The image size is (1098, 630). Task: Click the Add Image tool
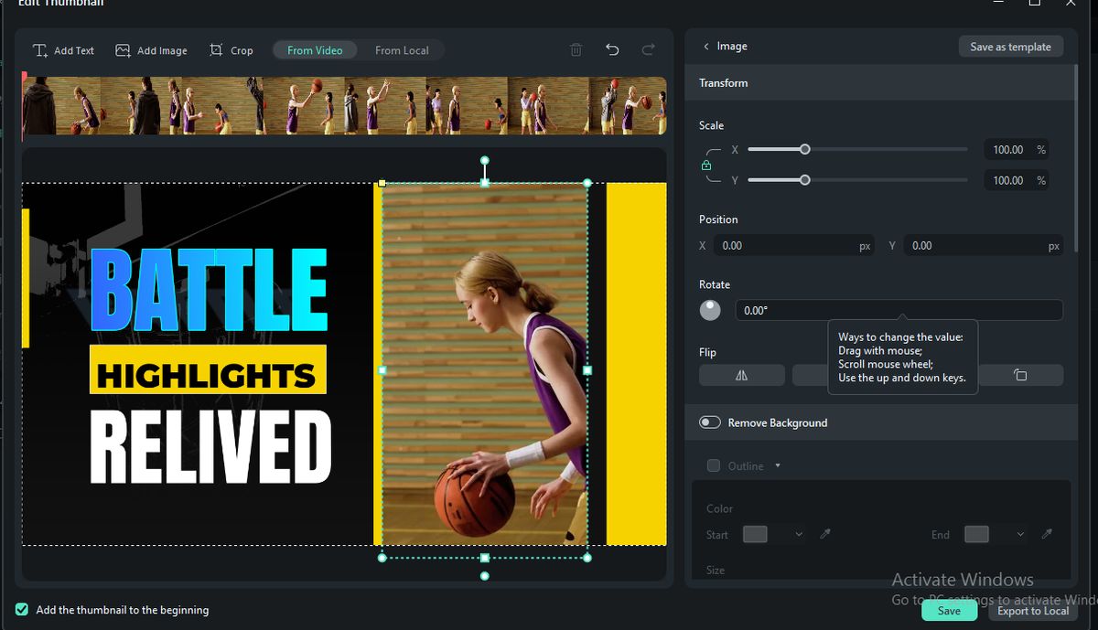tap(151, 50)
